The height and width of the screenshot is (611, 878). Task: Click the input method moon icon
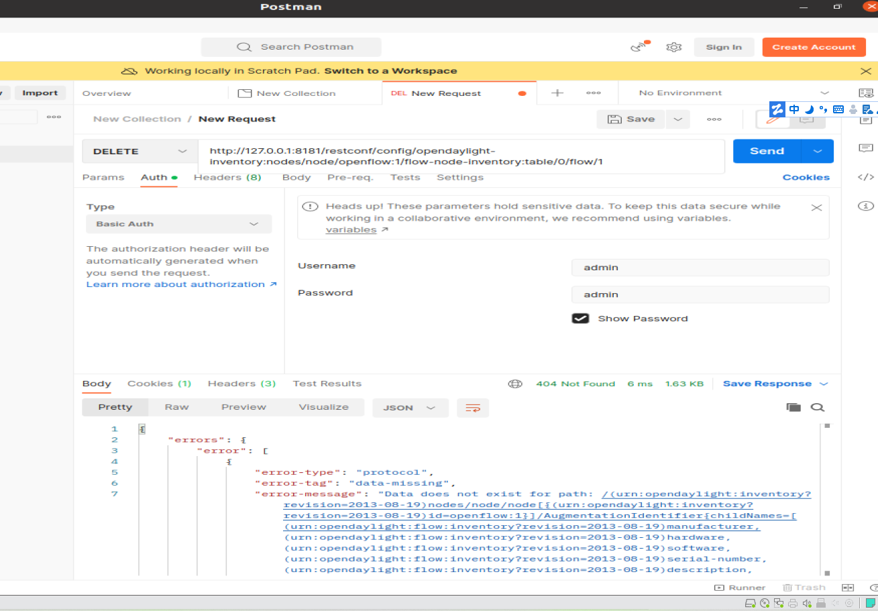click(809, 109)
